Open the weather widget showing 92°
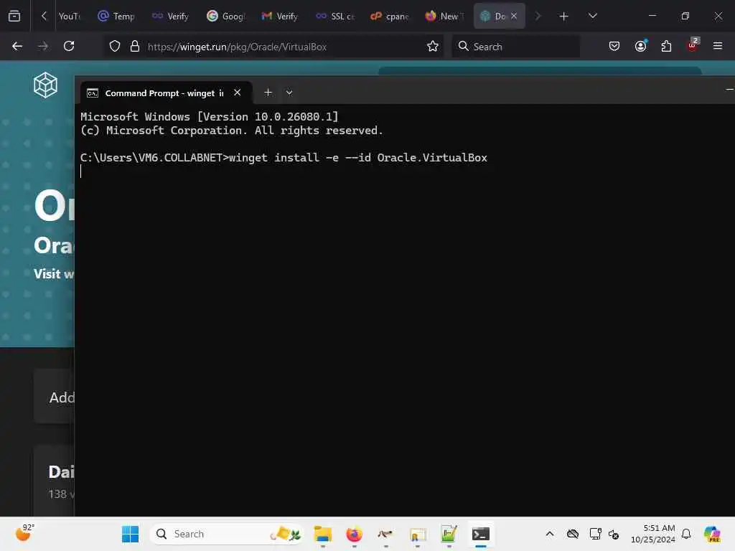 [24, 533]
